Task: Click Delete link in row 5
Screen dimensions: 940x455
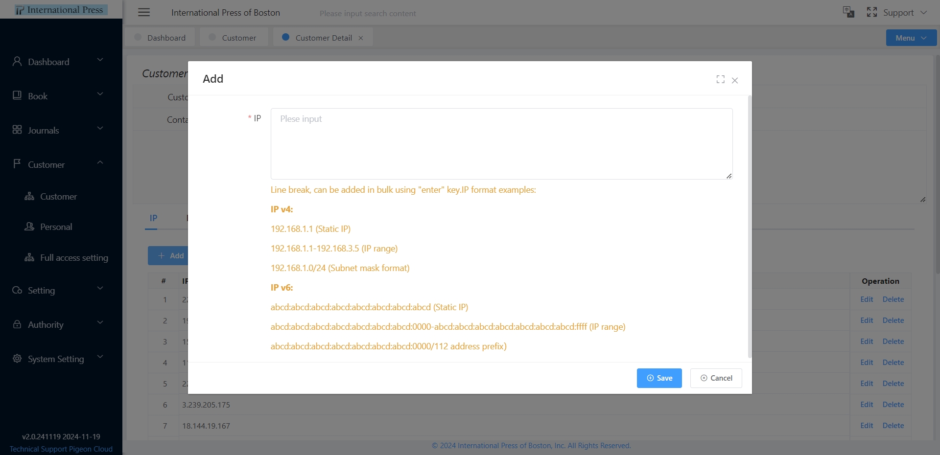Action: [893, 384]
